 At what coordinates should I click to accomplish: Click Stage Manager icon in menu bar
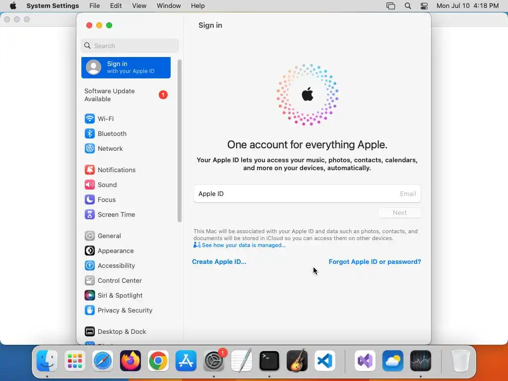coord(391,6)
